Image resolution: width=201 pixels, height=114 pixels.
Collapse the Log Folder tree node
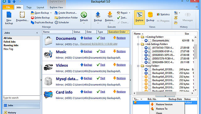138,66
